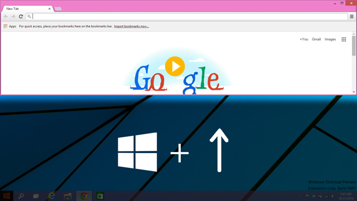357x201 pixels.
Task: Open the Apps shortcut in the bookmarks bar
Action: coord(10,27)
